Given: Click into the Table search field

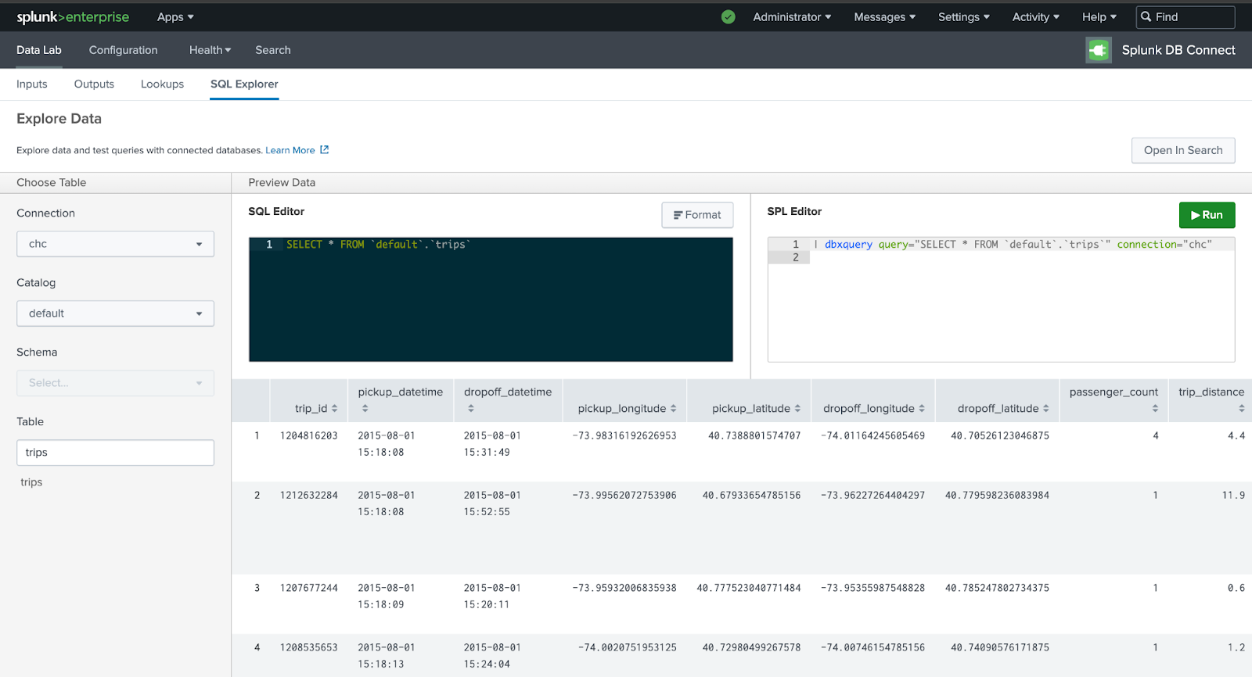Looking at the screenshot, I should click(x=115, y=453).
